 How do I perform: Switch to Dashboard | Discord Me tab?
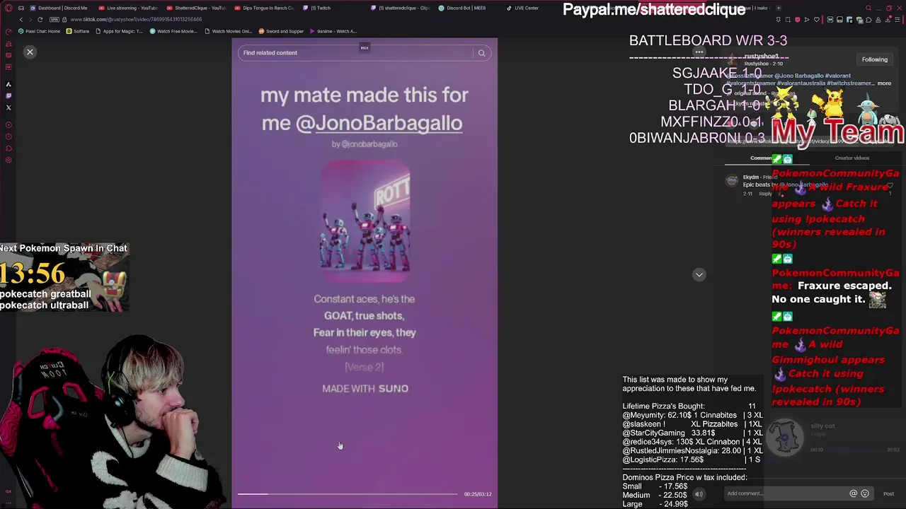point(59,8)
